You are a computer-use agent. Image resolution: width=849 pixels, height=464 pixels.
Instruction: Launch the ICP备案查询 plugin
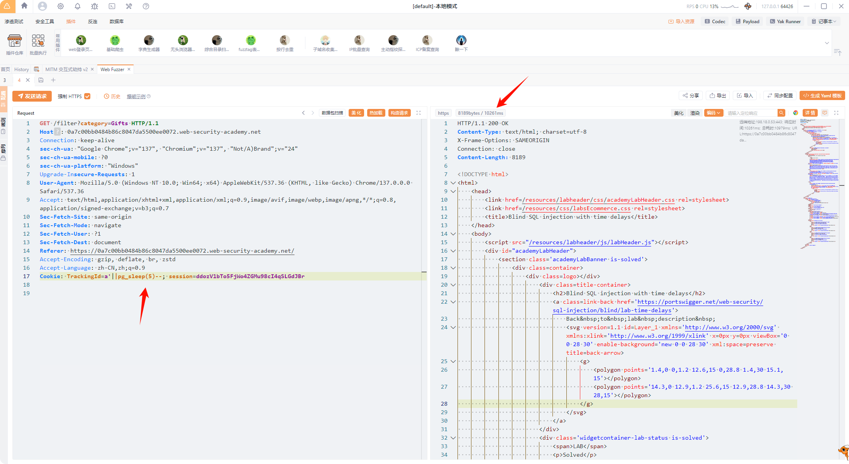click(427, 41)
